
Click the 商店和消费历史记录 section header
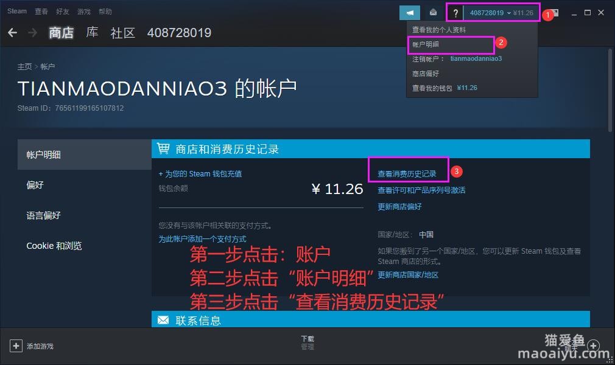click(371, 149)
